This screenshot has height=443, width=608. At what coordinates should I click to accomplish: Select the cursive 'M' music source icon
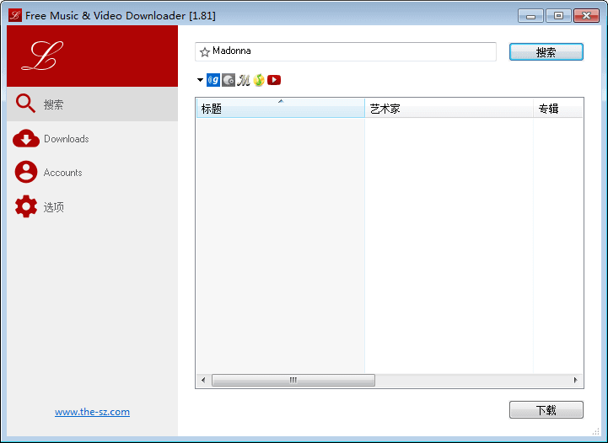point(244,80)
